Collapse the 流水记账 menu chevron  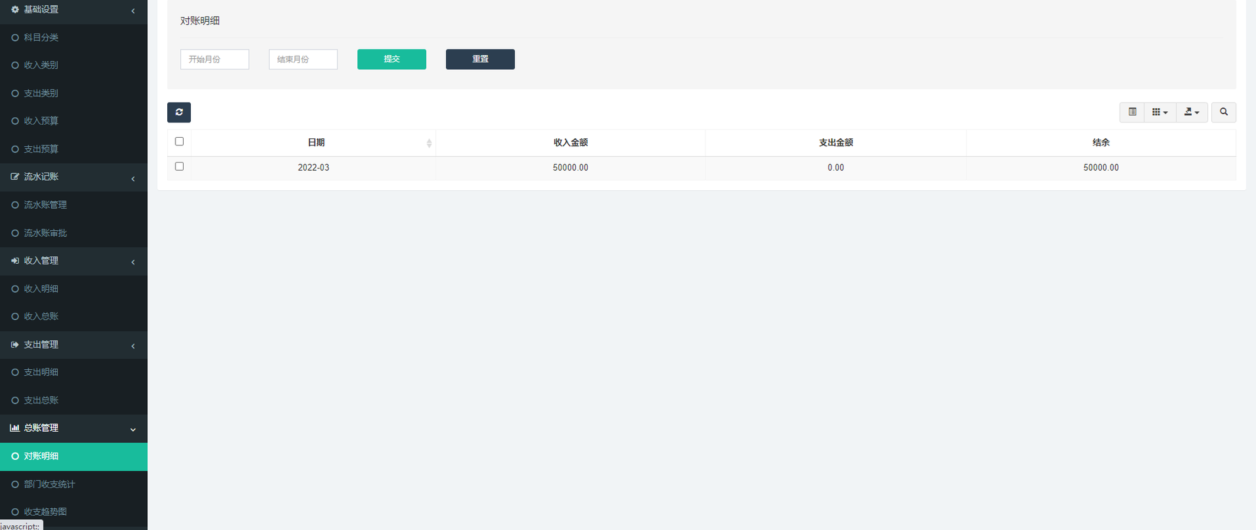(133, 178)
